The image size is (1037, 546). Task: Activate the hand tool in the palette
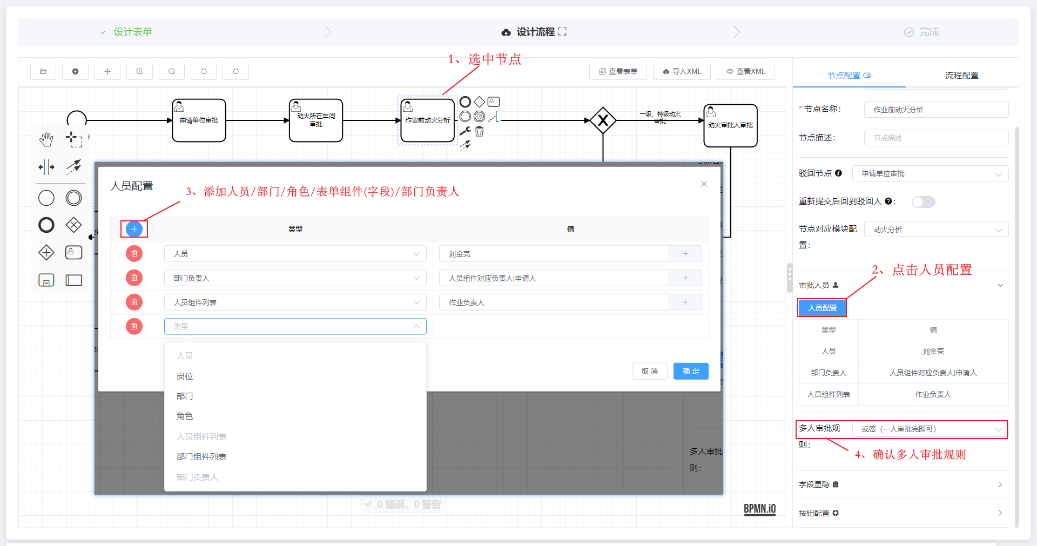(46, 139)
